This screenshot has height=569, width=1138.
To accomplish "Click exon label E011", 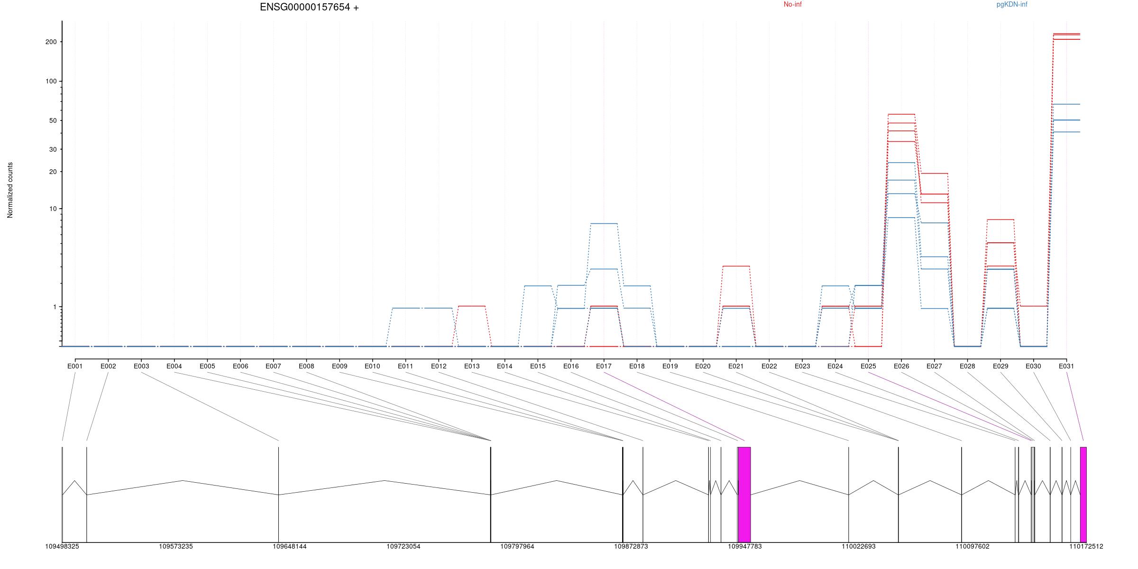I will click(405, 366).
